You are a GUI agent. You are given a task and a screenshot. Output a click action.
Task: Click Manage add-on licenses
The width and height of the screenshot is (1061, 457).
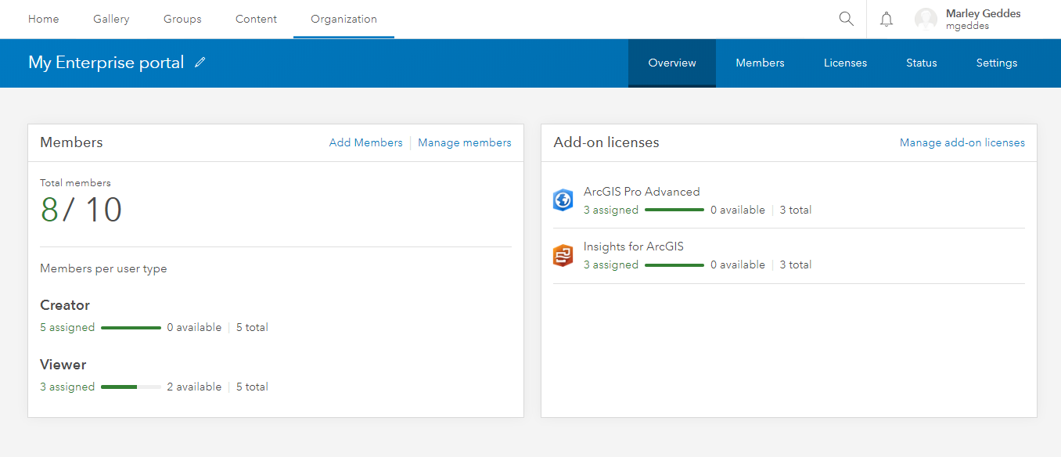tap(962, 142)
